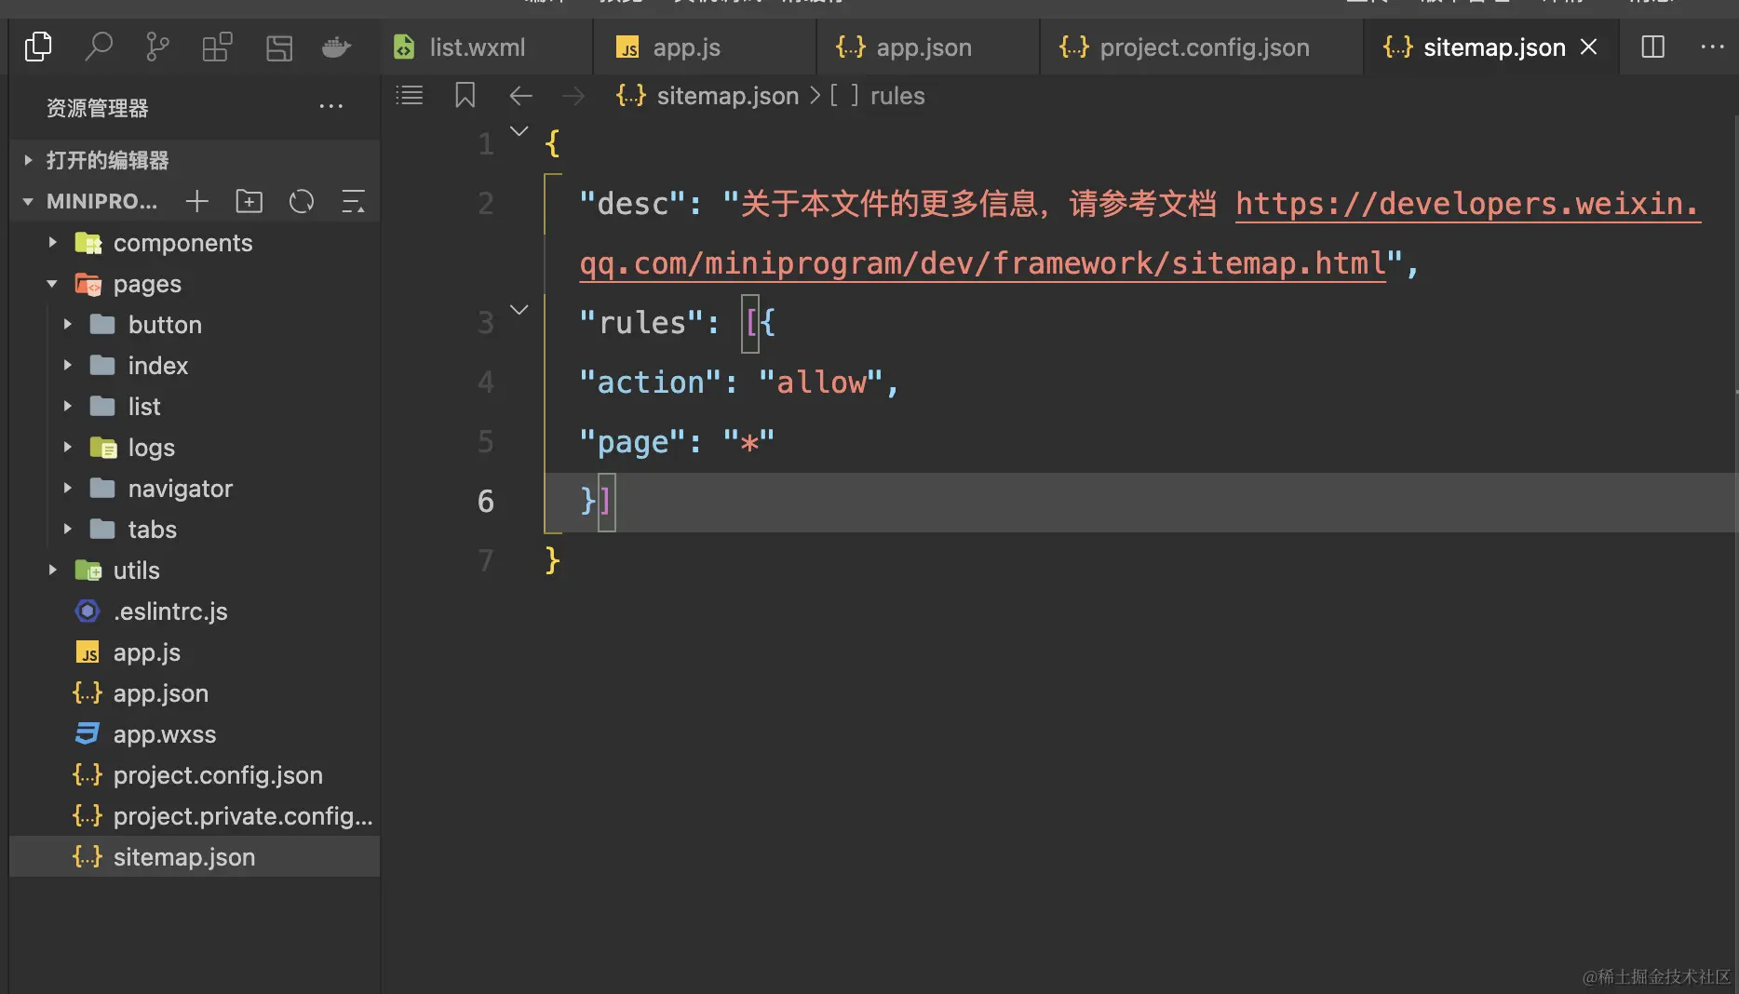This screenshot has width=1739, height=994.
Task: Fold the rules array at line 3
Action: (x=519, y=310)
